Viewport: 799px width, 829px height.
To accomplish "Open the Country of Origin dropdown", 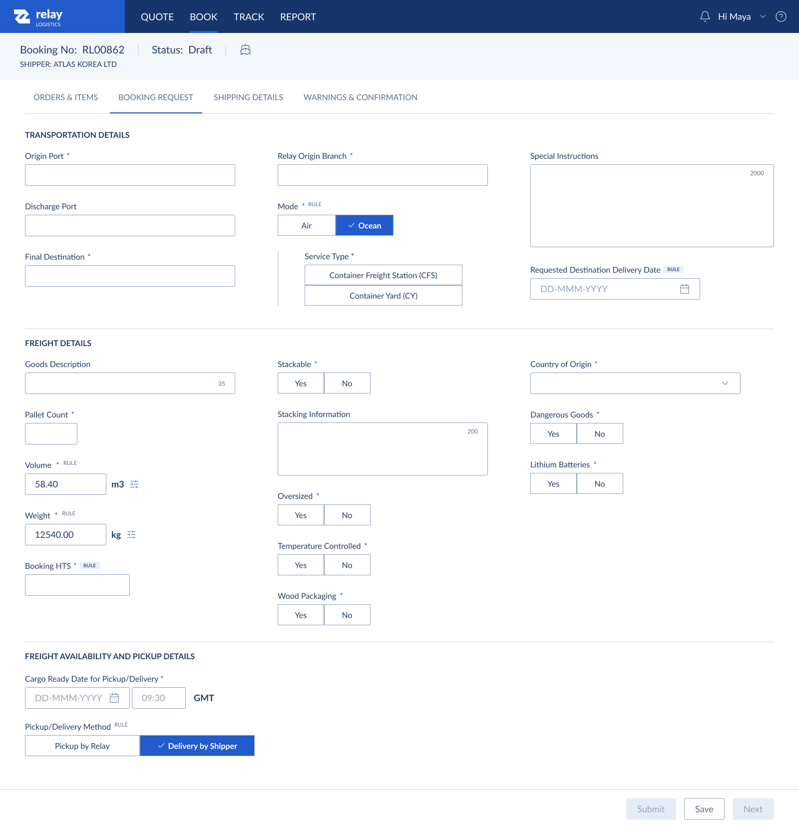I will coord(635,384).
